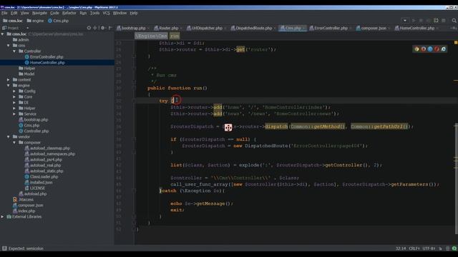
Task: Collapse the cms folder arrow
Action: (9, 46)
